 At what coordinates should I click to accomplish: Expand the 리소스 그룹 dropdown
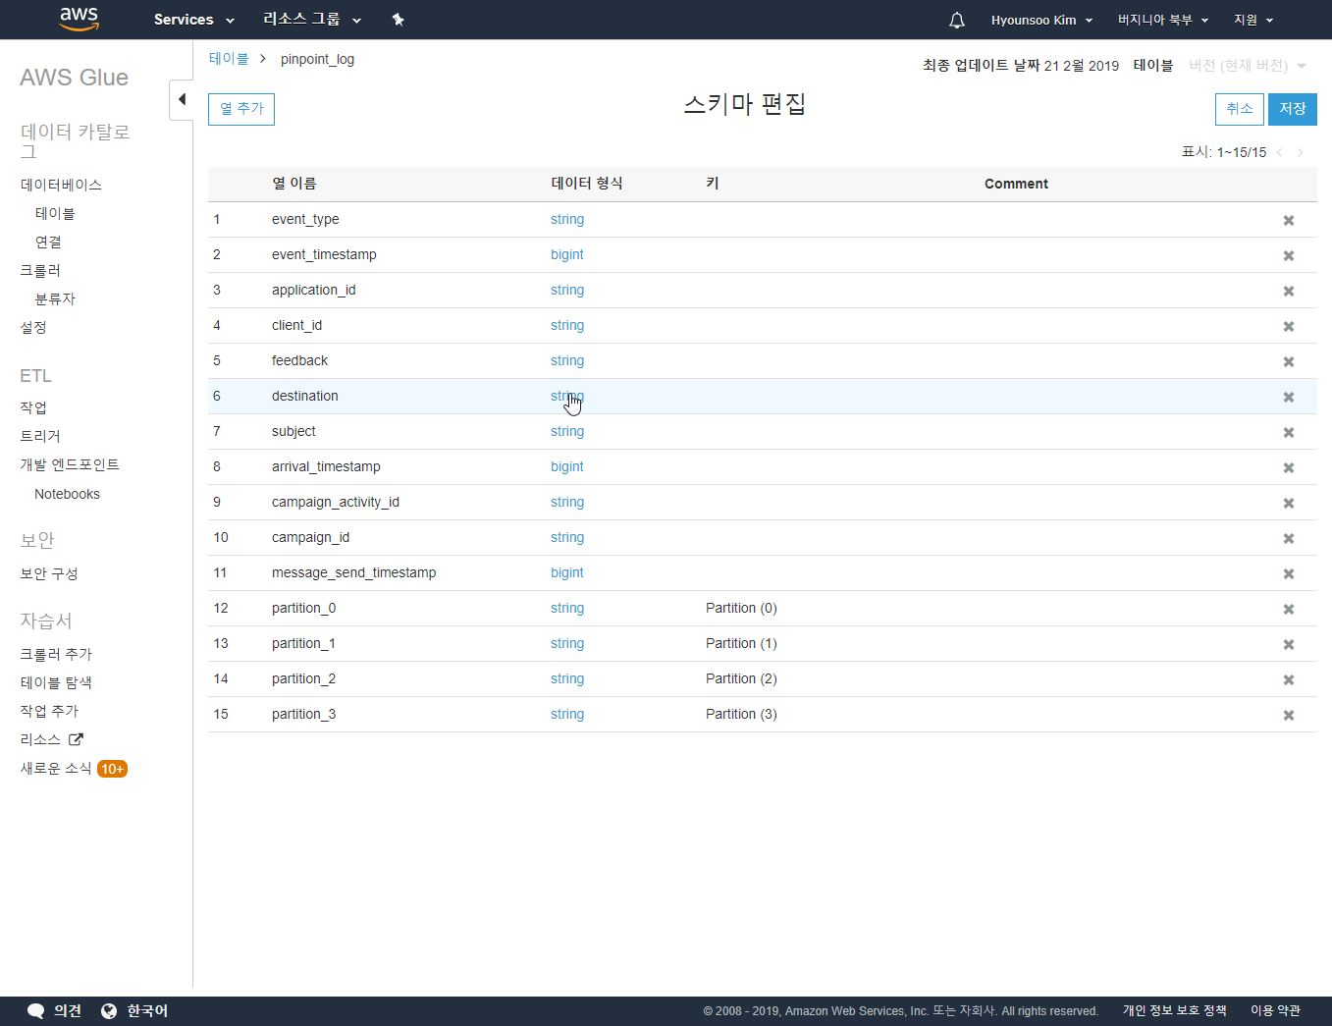[312, 20]
